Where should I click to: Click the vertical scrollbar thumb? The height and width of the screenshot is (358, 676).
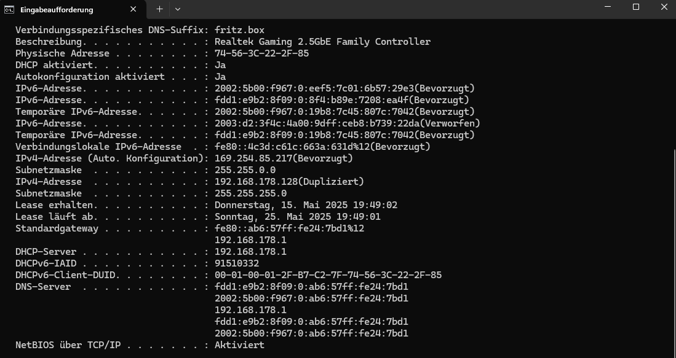coord(674,253)
